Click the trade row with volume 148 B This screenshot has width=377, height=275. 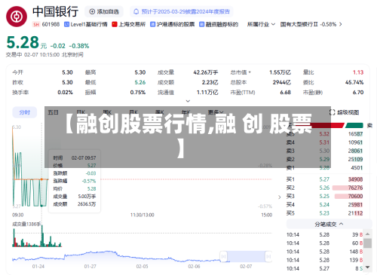[x=324, y=252]
